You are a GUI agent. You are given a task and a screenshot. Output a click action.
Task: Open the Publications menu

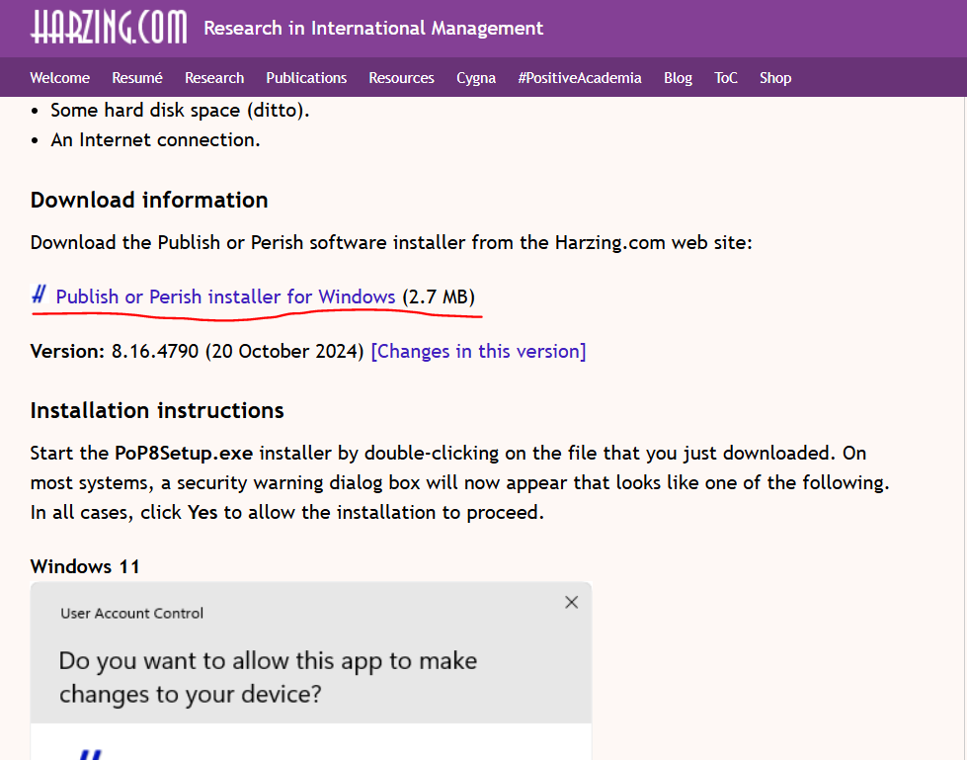point(306,78)
